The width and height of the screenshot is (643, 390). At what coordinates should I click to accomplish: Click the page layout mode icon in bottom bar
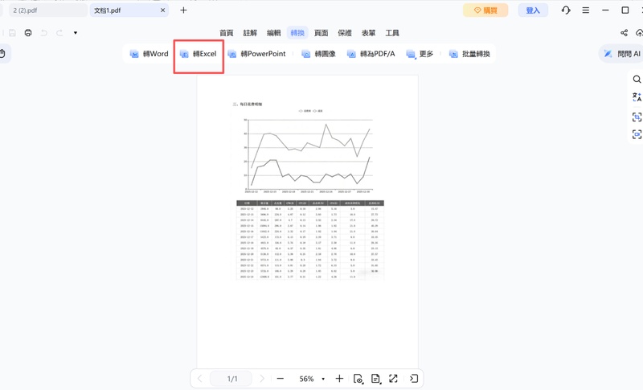pos(375,379)
